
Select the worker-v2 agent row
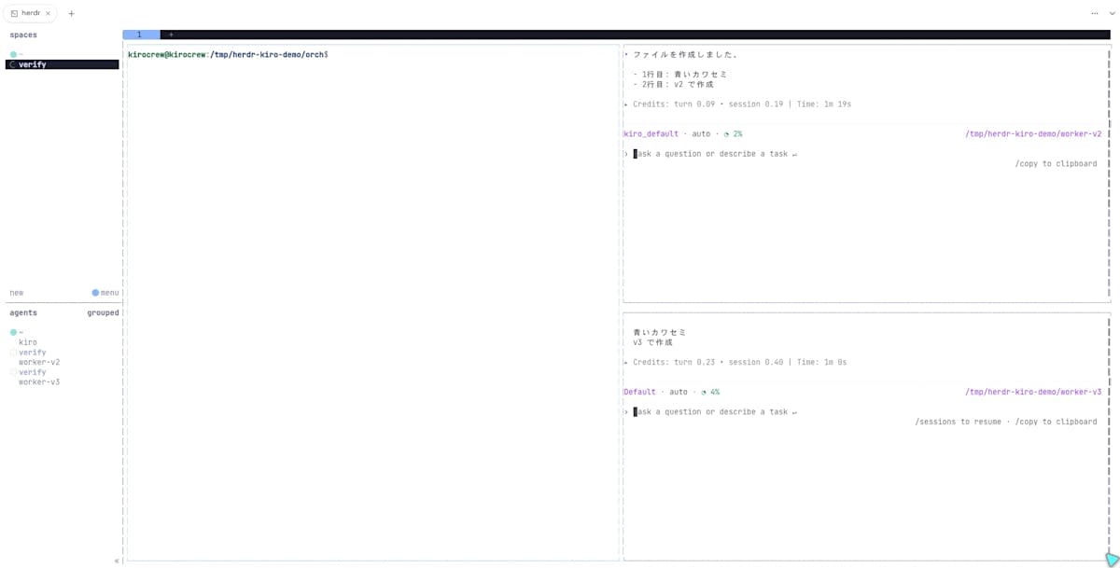click(x=39, y=362)
